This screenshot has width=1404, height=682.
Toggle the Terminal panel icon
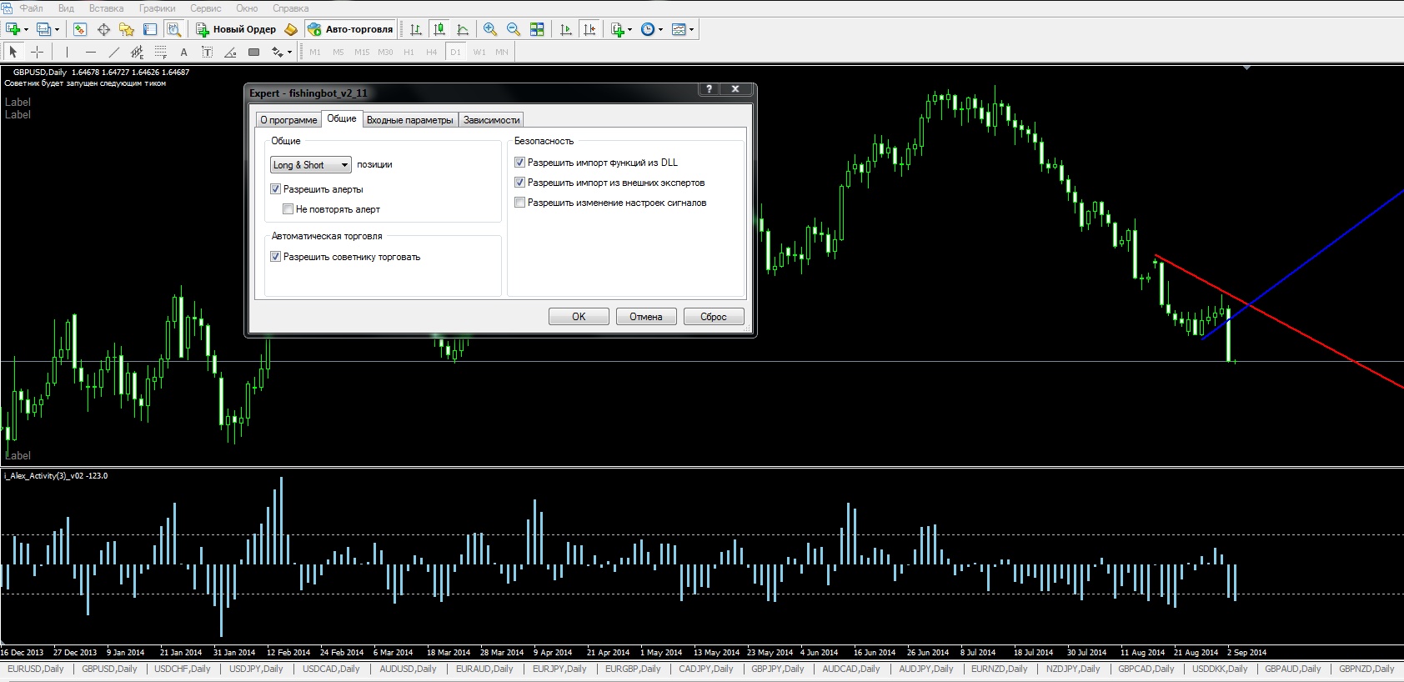(x=150, y=29)
